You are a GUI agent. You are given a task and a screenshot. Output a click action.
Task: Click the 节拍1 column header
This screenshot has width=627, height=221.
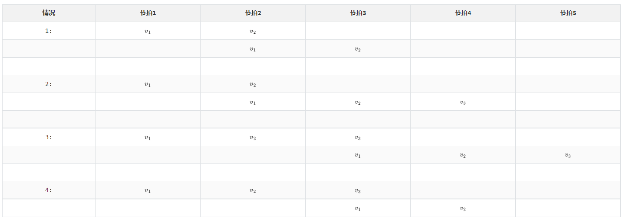coord(148,13)
